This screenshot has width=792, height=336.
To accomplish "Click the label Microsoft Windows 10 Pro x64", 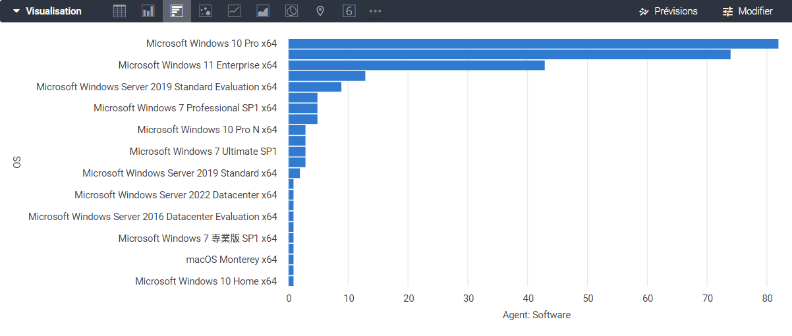I will [212, 43].
